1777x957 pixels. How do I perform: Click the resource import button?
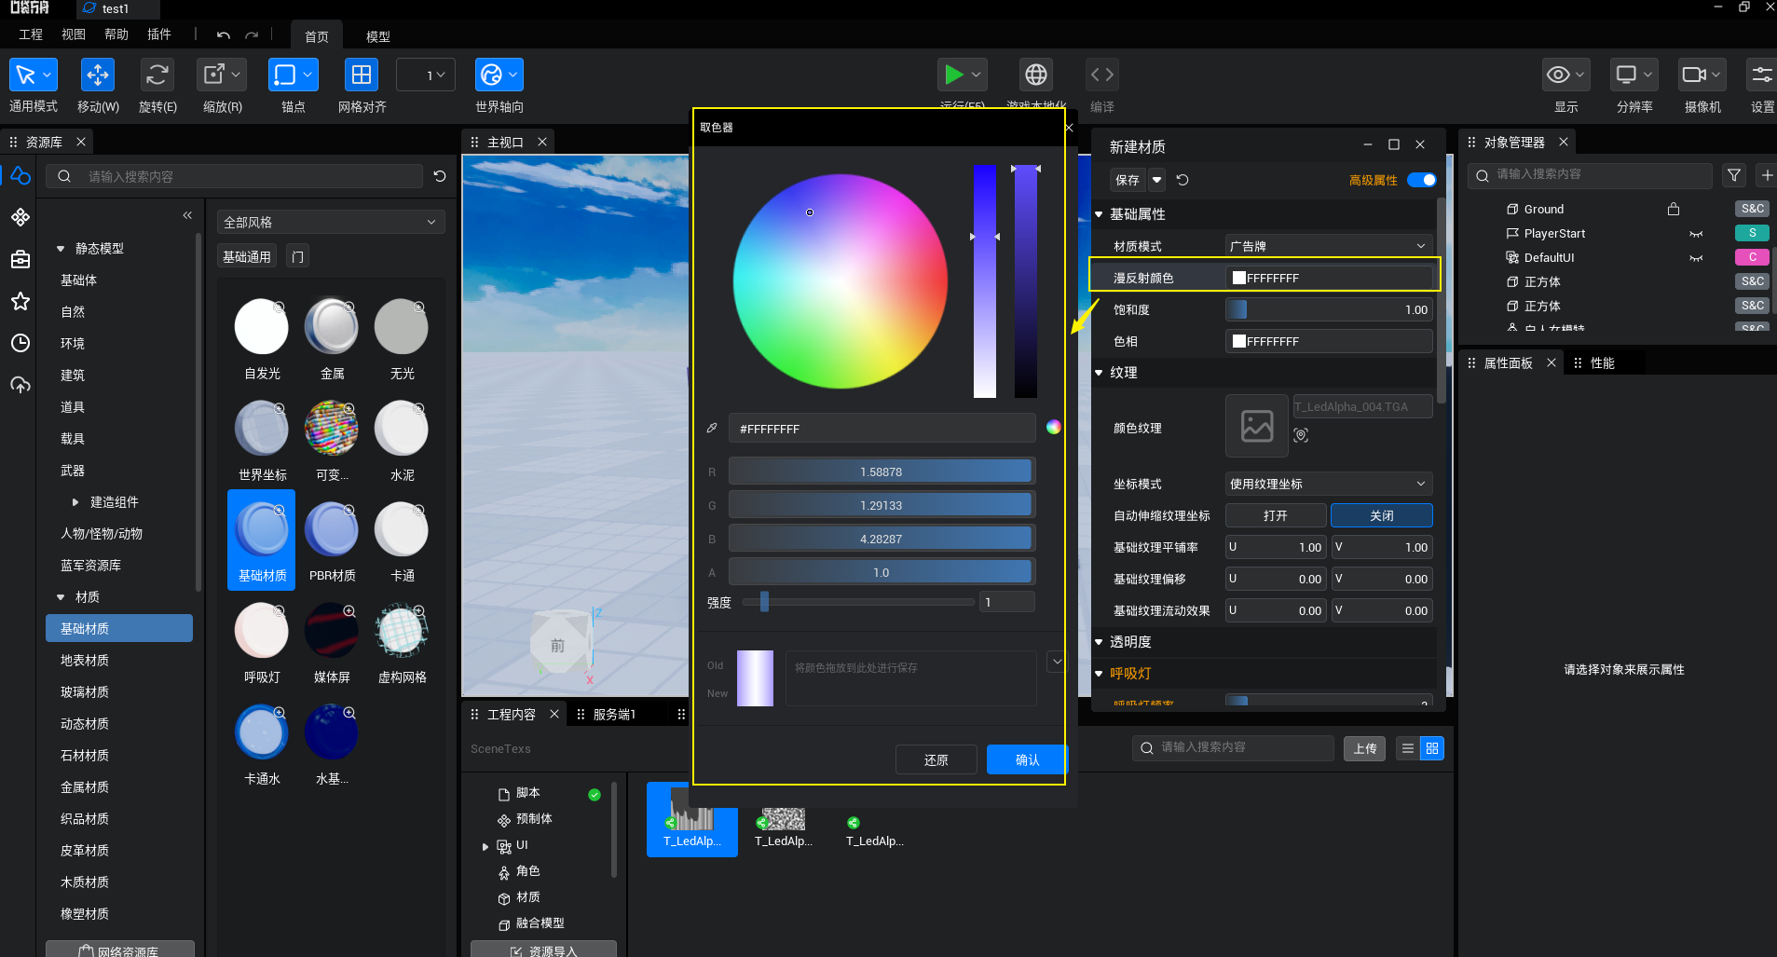pos(543,950)
